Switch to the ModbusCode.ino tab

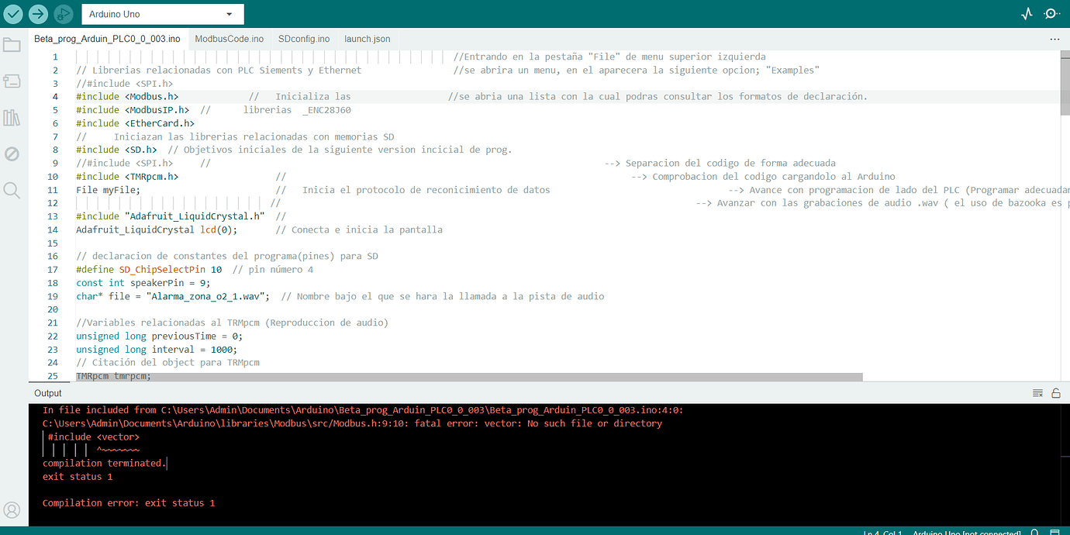click(x=229, y=39)
